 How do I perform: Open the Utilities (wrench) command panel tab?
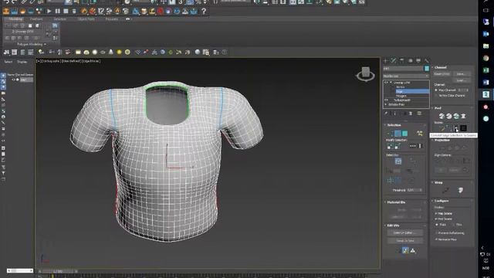[x=427, y=60]
